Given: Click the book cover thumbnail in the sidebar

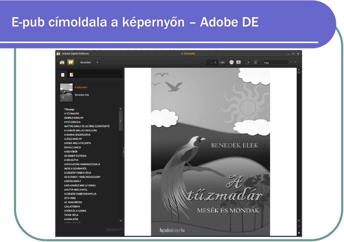Looking at the screenshot, I should pyautogui.click(x=67, y=92).
